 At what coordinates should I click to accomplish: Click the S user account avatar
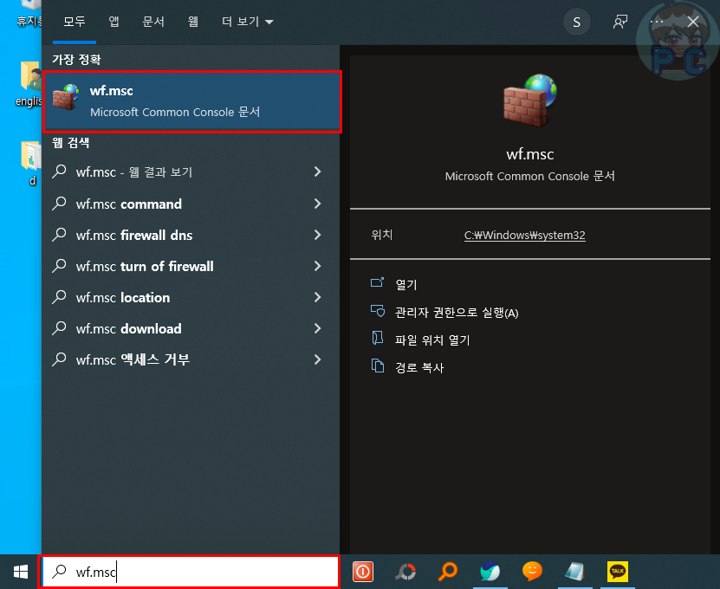(x=577, y=22)
